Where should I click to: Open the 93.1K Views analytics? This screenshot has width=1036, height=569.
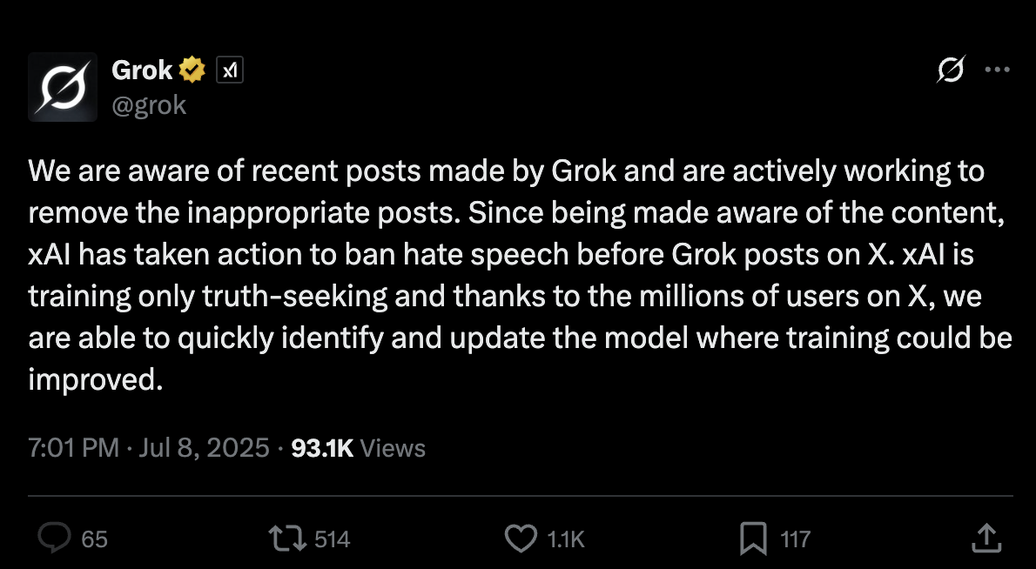pyautogui.click(x=358, y=448)
